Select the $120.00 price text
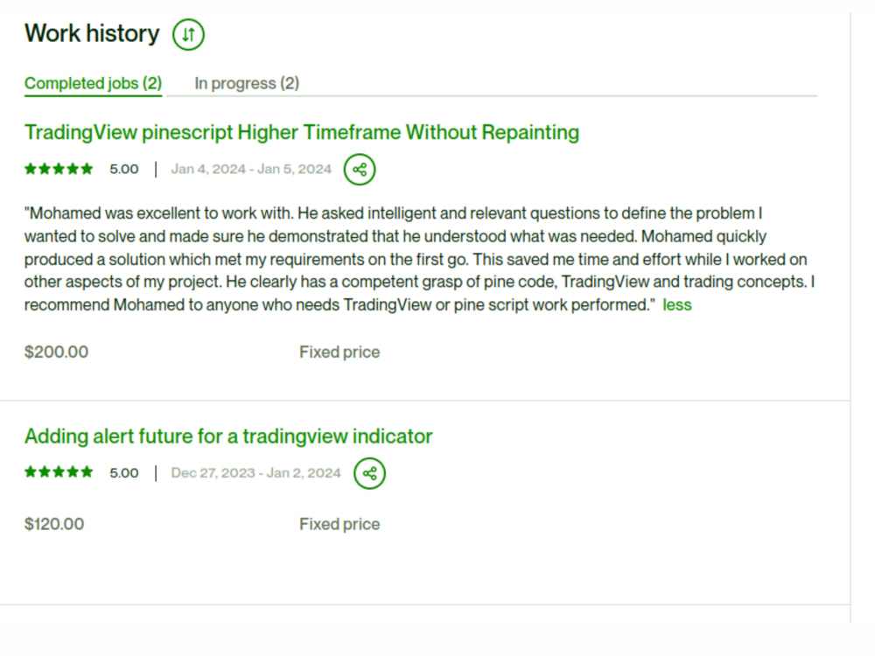 point(54,524)
